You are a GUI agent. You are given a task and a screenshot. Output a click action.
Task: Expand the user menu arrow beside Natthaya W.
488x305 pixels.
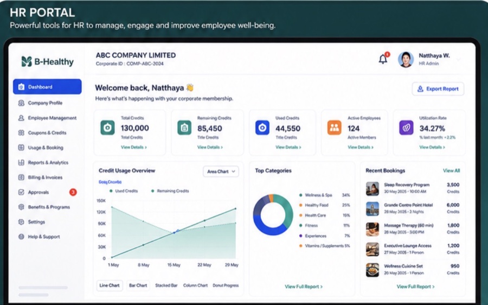pyautogui.click(x=458, y=59)
